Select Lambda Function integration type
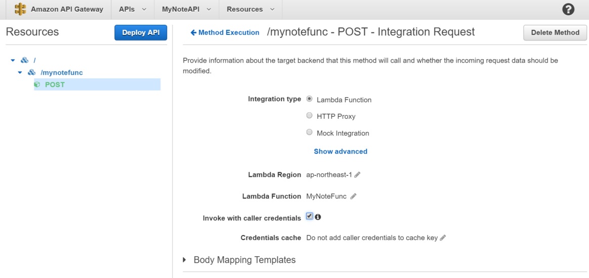Image resolution: width=589 pixels, height=278 pixels. (x=310, y=99)
